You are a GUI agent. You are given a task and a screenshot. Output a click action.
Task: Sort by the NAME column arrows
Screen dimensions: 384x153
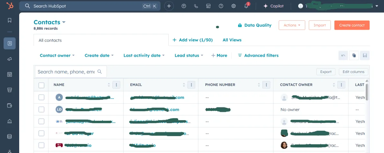tap(109, 85)
